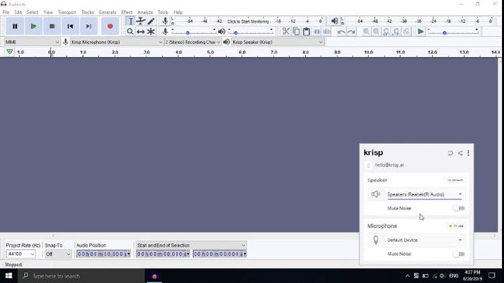Select the Zoom magnifier tool

click(x=130, y=32)
